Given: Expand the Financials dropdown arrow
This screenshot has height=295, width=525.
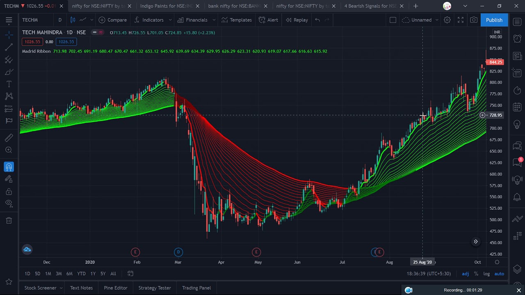Looking at the screenshot, I should [214, 20].
